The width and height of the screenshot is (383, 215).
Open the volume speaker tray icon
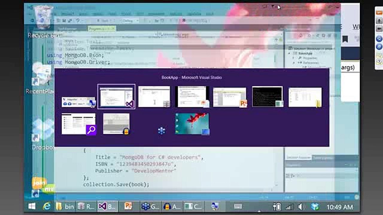tap(302, 207)
